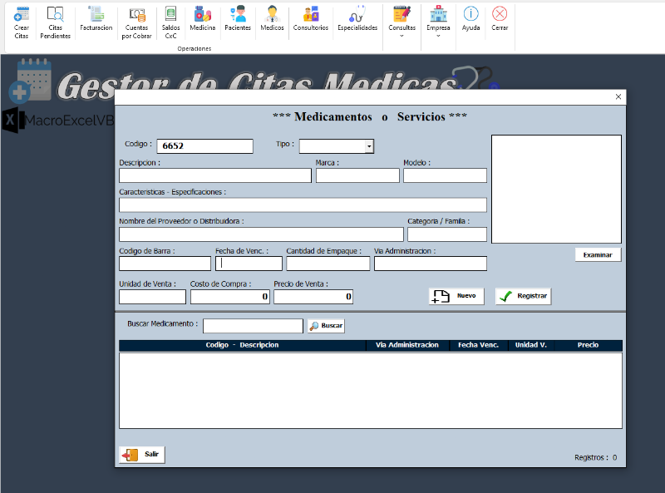Focus the Via Administracion input field

click(x=431, y=264)
